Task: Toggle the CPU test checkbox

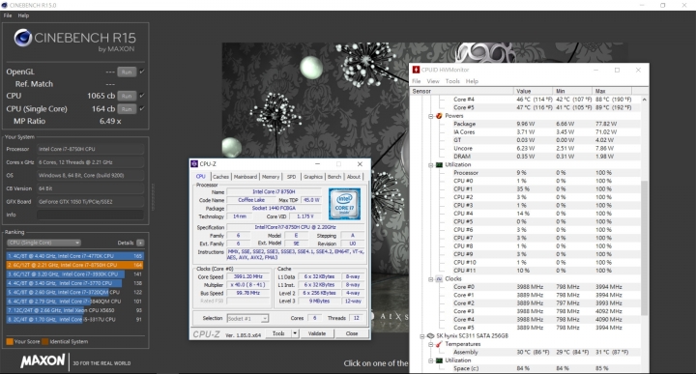Action: coord(142,96)
